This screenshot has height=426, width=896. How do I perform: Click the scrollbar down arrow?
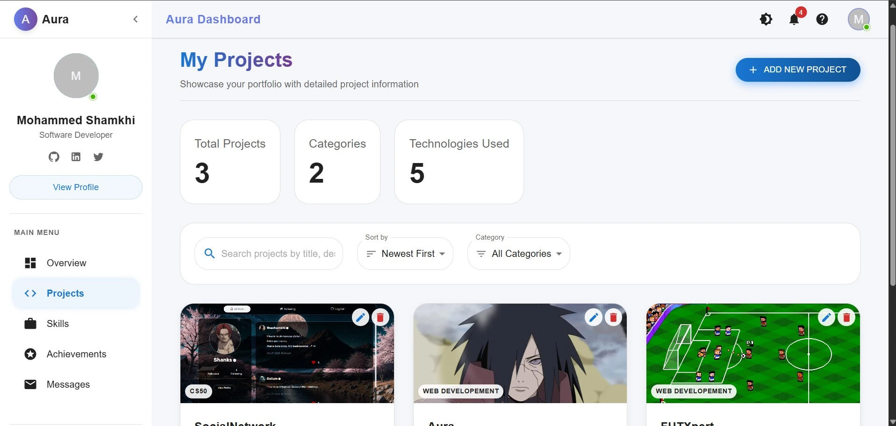click(892, 422)
